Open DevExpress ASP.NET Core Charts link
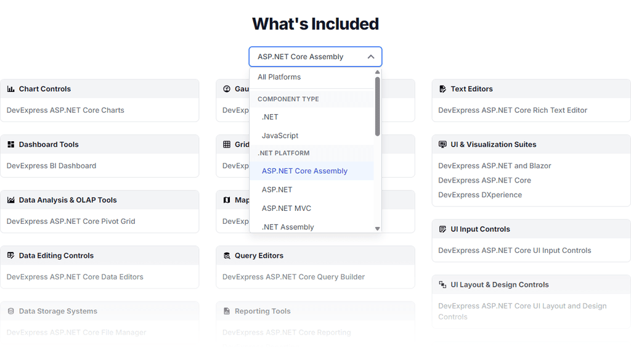This screenshot has width=631, height=349. [65, 110]
